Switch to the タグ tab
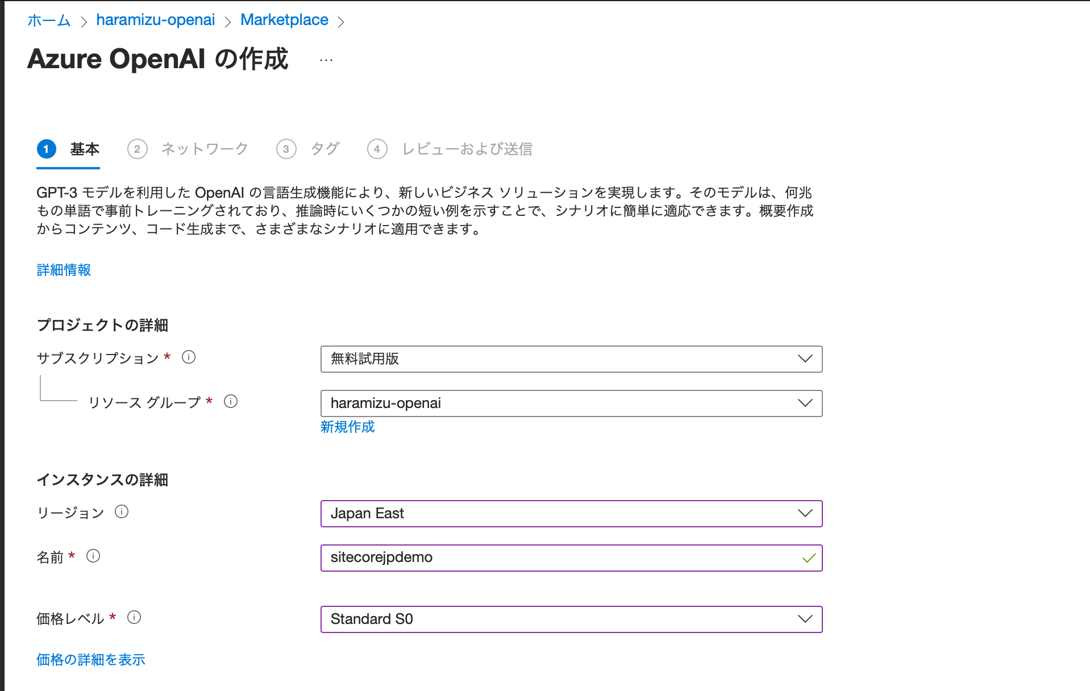The width and height of the screenshot is (1090, 691). pyautogui.click(x=308, y=149)
